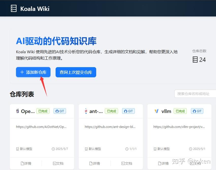This screenshot has height=170, width=216.
Task: Open 文档 for the OpenDeepWiki repository
Action: 58,163
